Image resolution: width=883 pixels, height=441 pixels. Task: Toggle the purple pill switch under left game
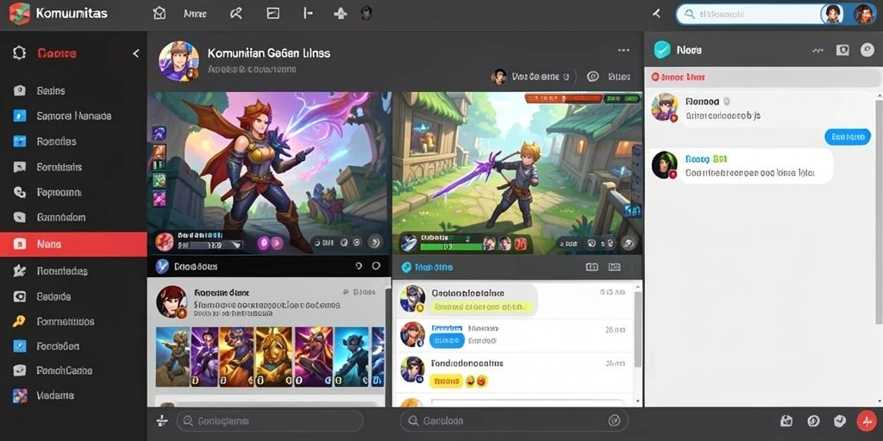[x=269, y=243]
